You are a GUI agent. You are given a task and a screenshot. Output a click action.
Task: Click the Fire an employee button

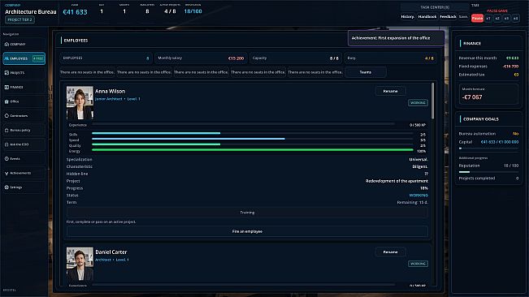point(247,231)
